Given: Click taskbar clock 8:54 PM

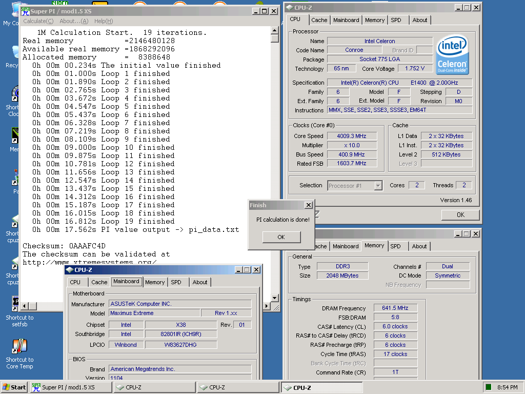Looking at the screenshot, I should click(x=507, y=387).
